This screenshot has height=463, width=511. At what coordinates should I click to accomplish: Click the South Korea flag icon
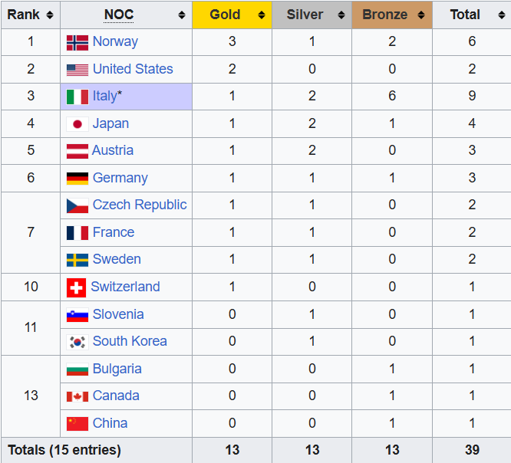77,342
